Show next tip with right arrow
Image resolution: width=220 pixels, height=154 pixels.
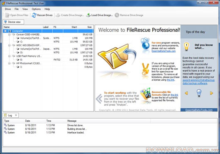click(211, 93)
